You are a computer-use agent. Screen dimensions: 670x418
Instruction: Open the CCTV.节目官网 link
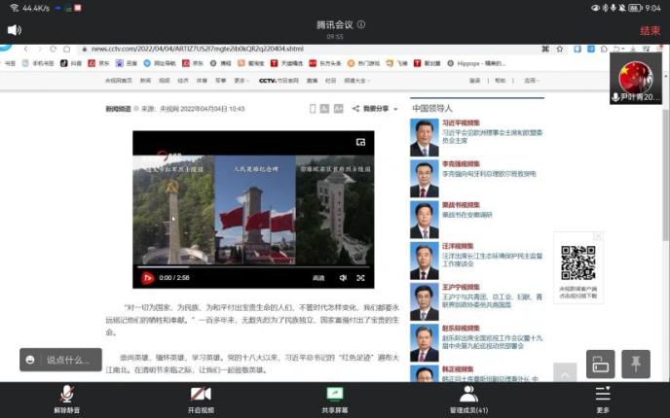click(279, 80)
